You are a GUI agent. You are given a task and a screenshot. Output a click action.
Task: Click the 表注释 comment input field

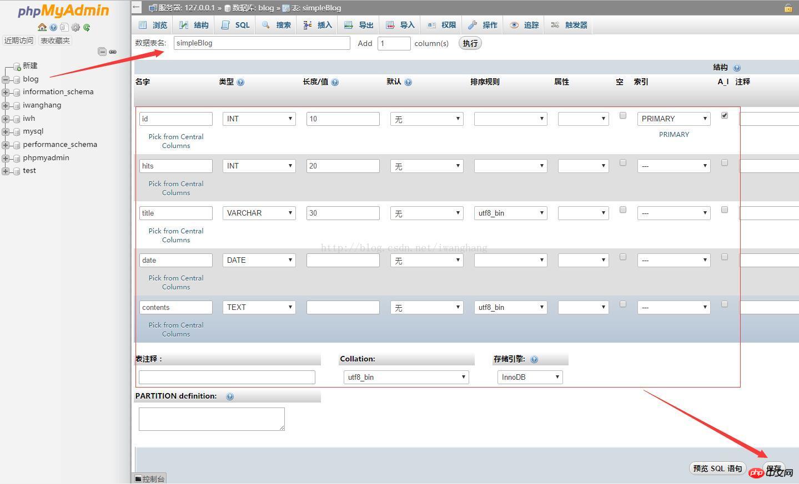[227, 377]
